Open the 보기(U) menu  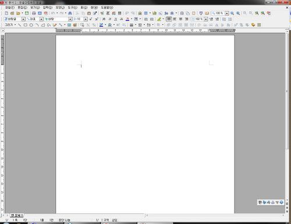coord(35,8)
